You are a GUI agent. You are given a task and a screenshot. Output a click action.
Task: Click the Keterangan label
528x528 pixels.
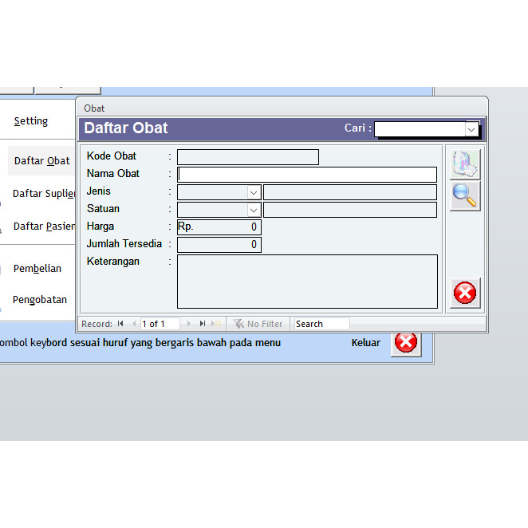click(113, 262)
